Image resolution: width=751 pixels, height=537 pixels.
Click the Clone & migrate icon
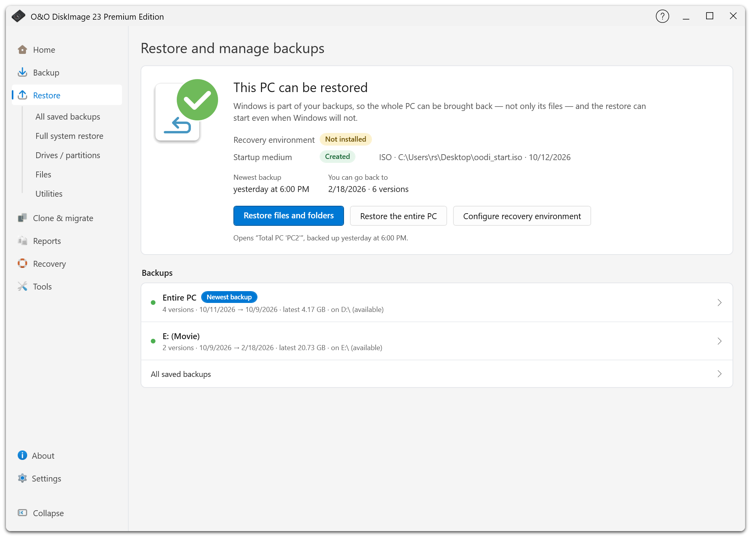click(22, 218)
